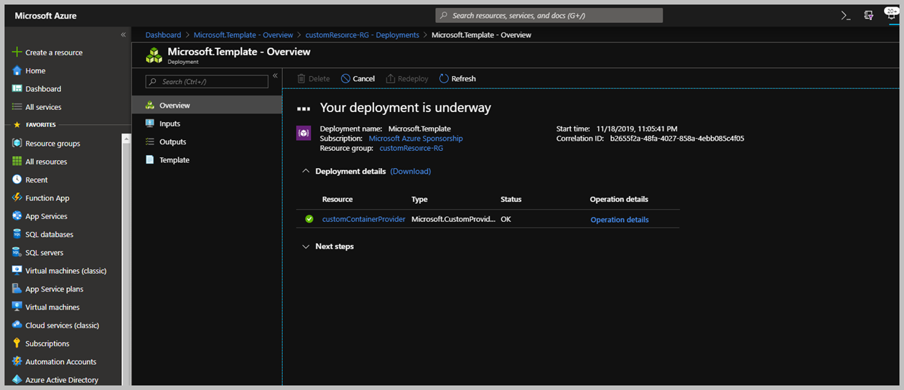Cancel the deployment
Screen dimensions: 904x390
tap(358, 78)
